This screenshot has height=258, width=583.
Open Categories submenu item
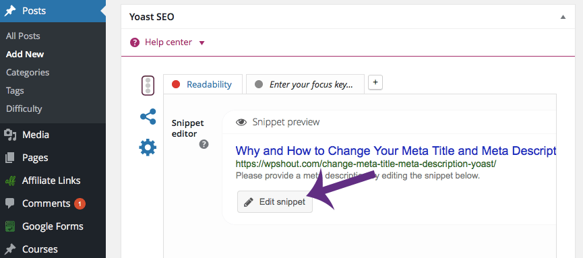point(28,73)
